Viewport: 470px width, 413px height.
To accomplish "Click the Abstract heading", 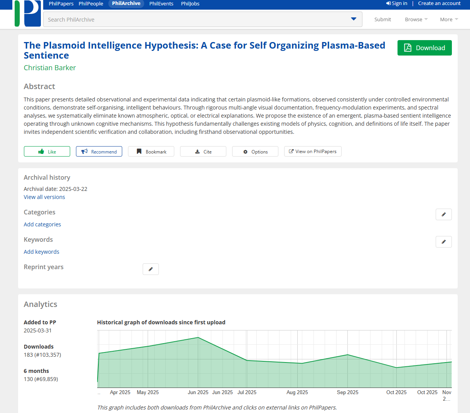I will 39,86.
